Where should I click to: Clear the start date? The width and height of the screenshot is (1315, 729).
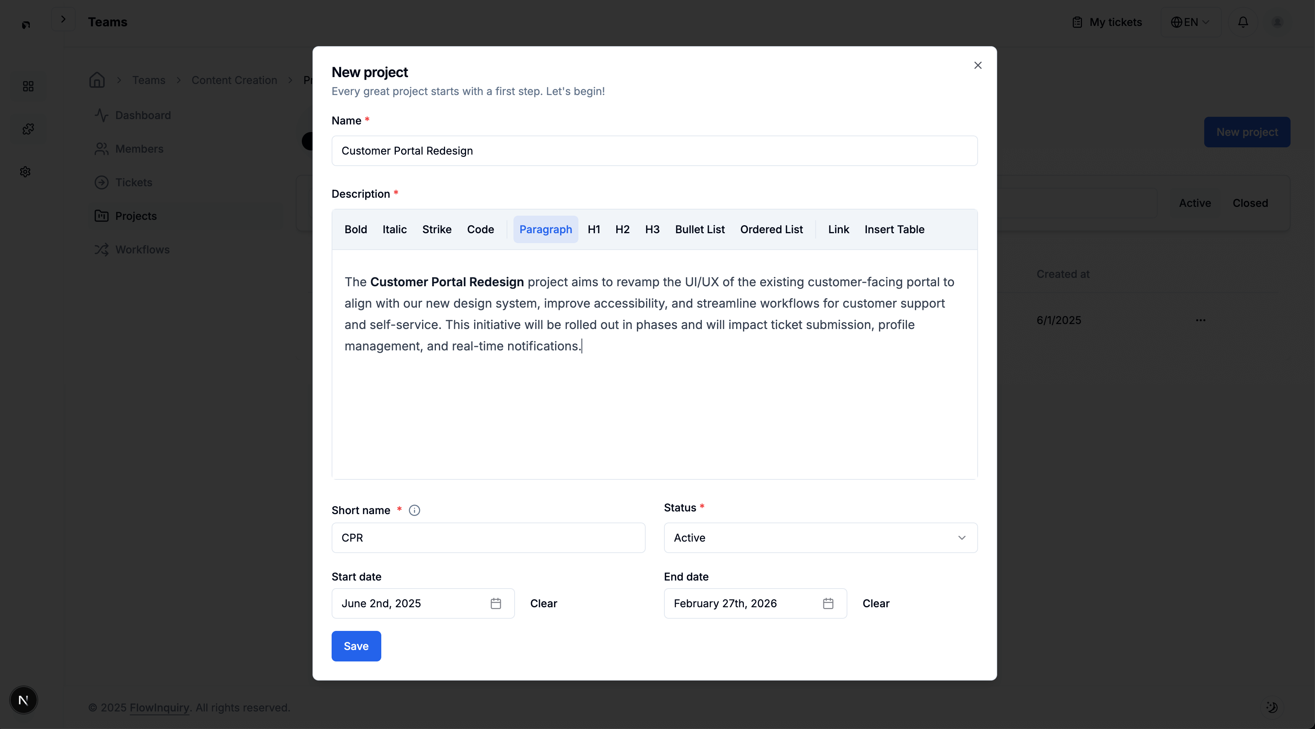(544, 603)
